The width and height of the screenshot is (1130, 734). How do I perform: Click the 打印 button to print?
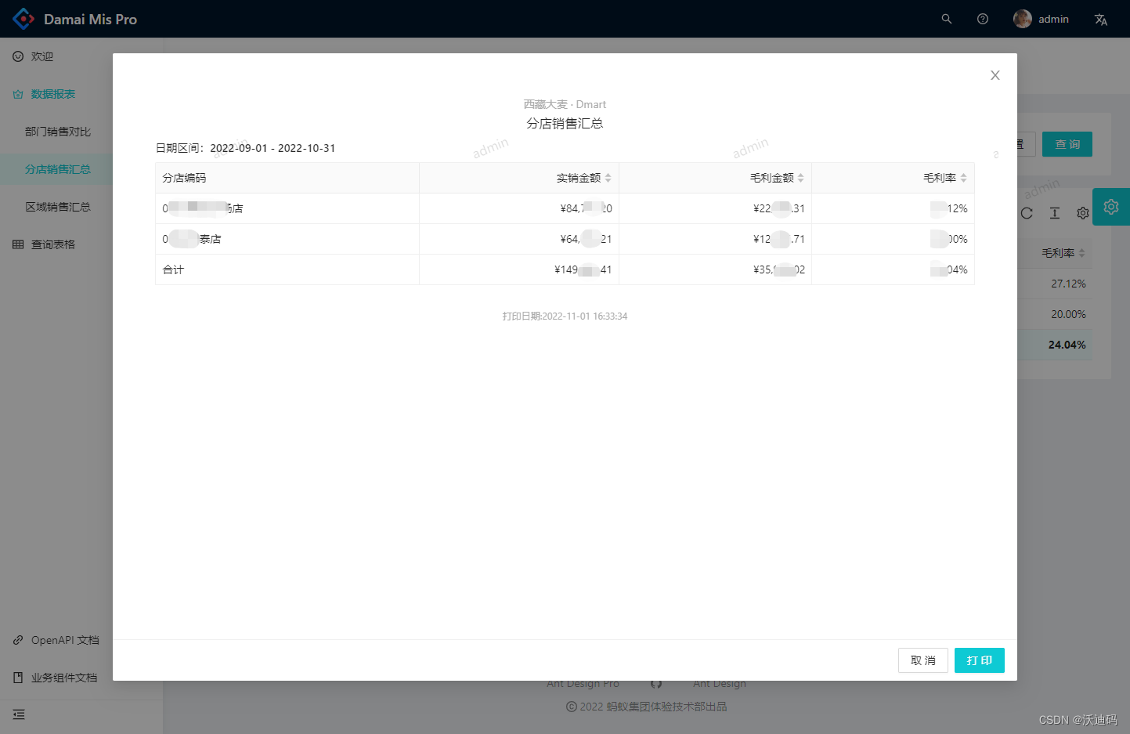click(979, 660)
